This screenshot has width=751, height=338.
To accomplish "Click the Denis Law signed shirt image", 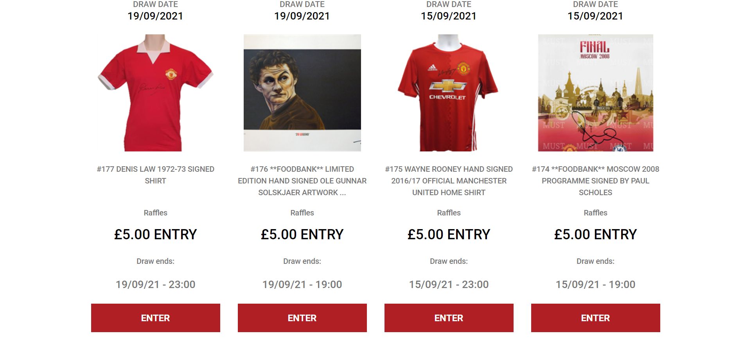I will point(155,93).
